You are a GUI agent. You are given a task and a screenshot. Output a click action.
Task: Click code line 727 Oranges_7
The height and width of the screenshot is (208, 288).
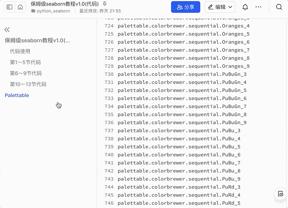(x=183, y=50)
